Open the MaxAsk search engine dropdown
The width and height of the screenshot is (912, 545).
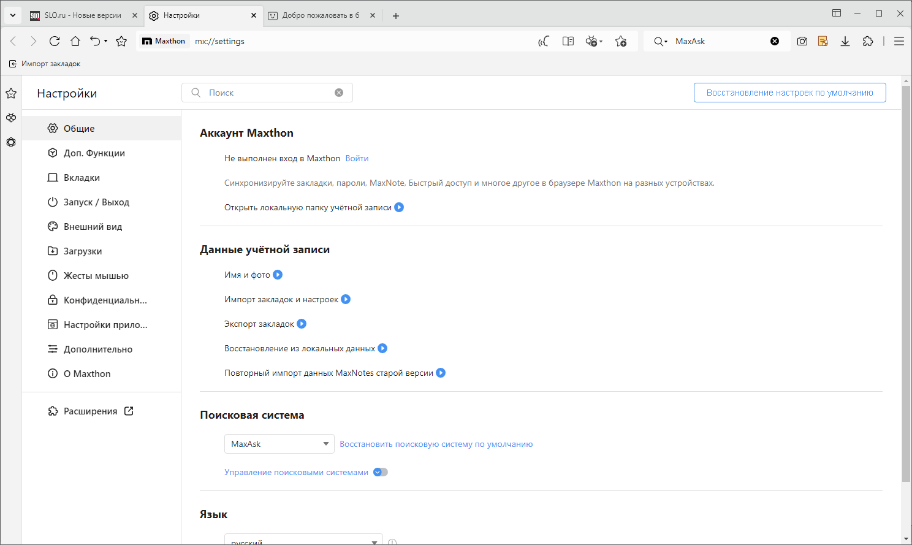click(x=279, y=444)
